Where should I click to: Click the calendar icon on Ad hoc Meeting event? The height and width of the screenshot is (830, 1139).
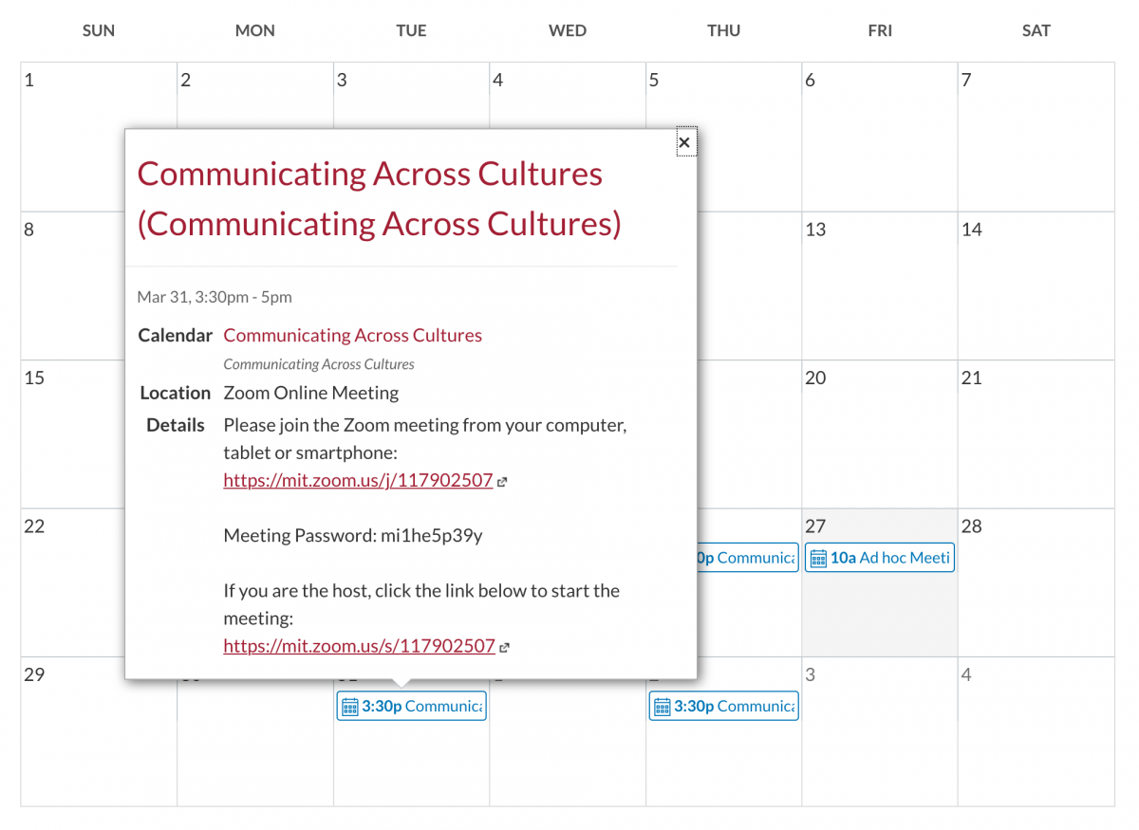(817, 558)
